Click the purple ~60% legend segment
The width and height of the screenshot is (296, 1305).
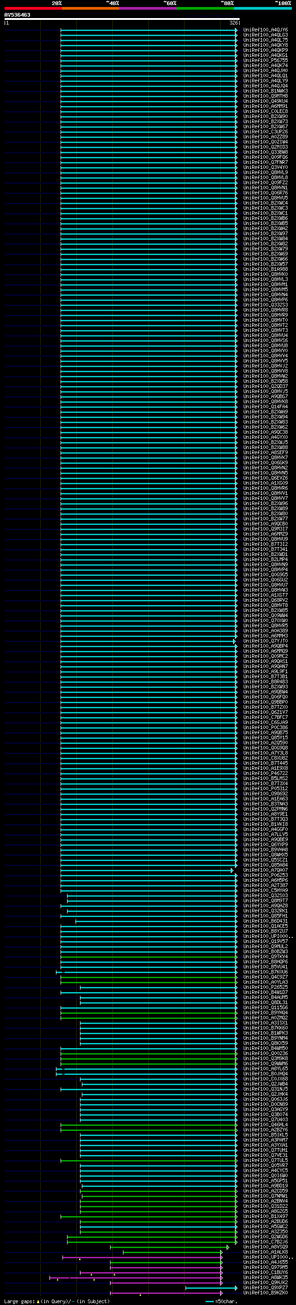148,8
